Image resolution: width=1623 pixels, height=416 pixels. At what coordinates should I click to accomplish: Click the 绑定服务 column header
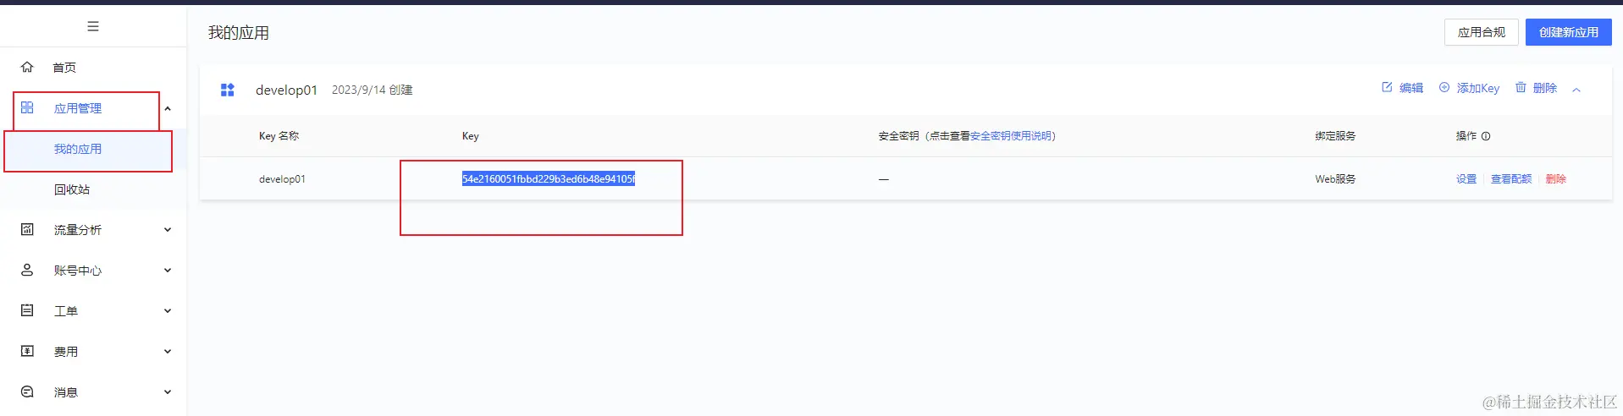tap(1335, 136)
